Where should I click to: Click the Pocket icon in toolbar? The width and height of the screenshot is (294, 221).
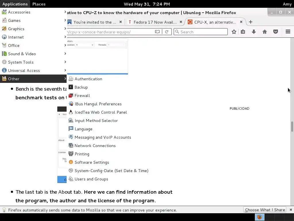click(x=275, y=32)
